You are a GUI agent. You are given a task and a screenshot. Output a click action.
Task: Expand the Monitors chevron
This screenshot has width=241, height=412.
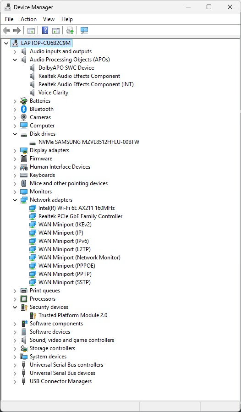[15, 192]
